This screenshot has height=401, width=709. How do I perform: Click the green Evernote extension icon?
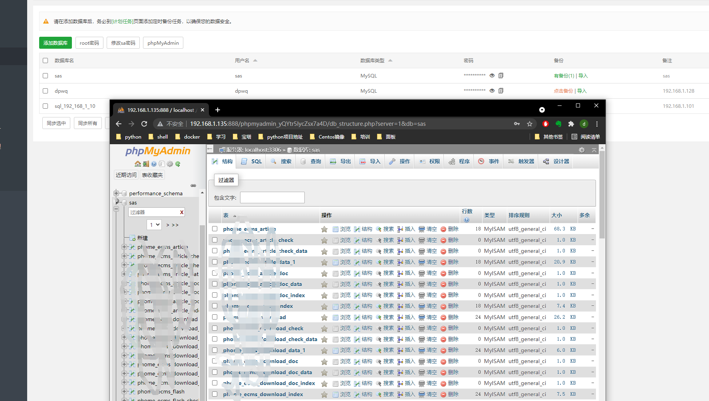558,124
